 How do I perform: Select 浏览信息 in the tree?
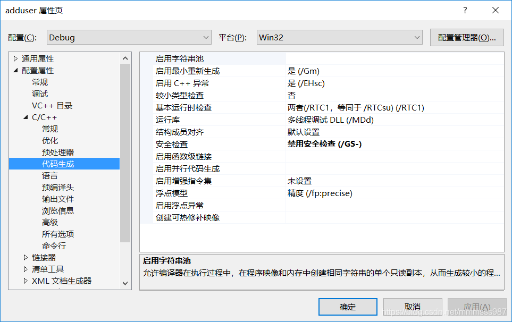(58, 211)
